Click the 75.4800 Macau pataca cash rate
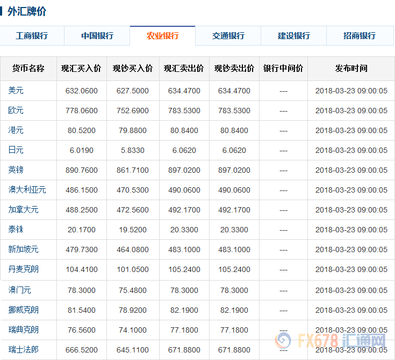The width and height of the screenshot is (395, 360). tap(133, 291)
